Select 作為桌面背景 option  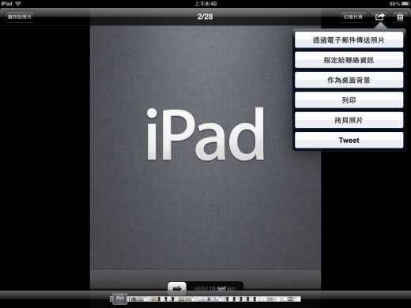[349, 80]
